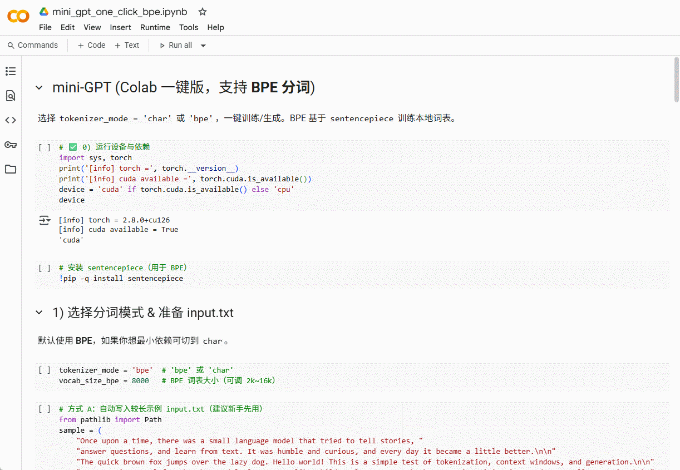
Task: Run the tokenizer_mode cell
Action: (x=45, y=370)
